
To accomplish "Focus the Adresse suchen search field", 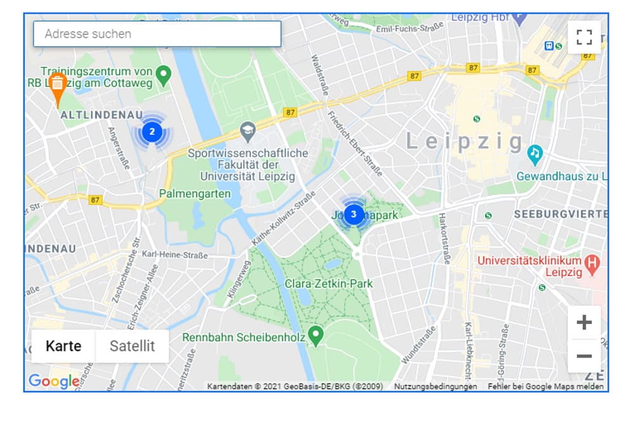I will tap(157, 34).
